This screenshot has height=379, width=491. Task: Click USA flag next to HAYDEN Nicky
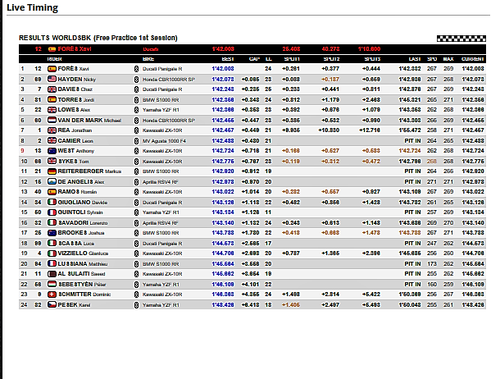pyautogui.click(x=52, y=79)
